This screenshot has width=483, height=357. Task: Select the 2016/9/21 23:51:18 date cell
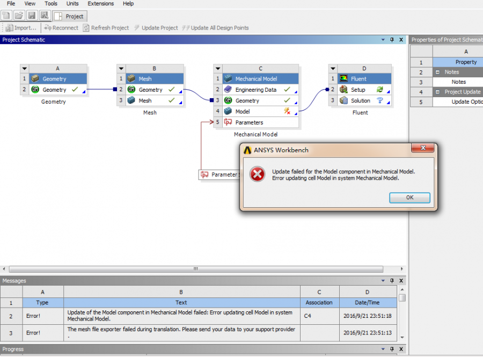pyautogui.click(x=368, y=316)
